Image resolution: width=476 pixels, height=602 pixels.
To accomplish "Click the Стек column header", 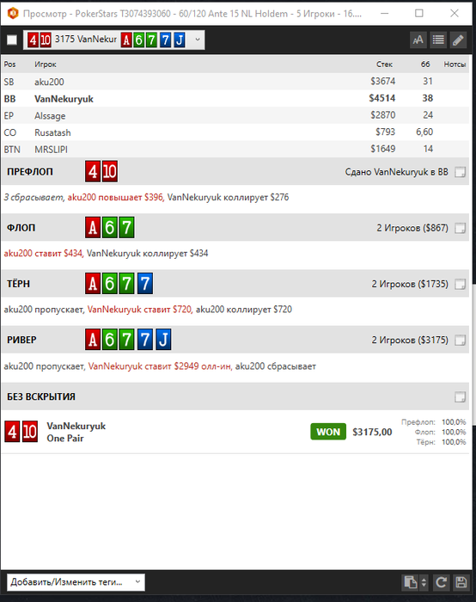I will (384, 64).
